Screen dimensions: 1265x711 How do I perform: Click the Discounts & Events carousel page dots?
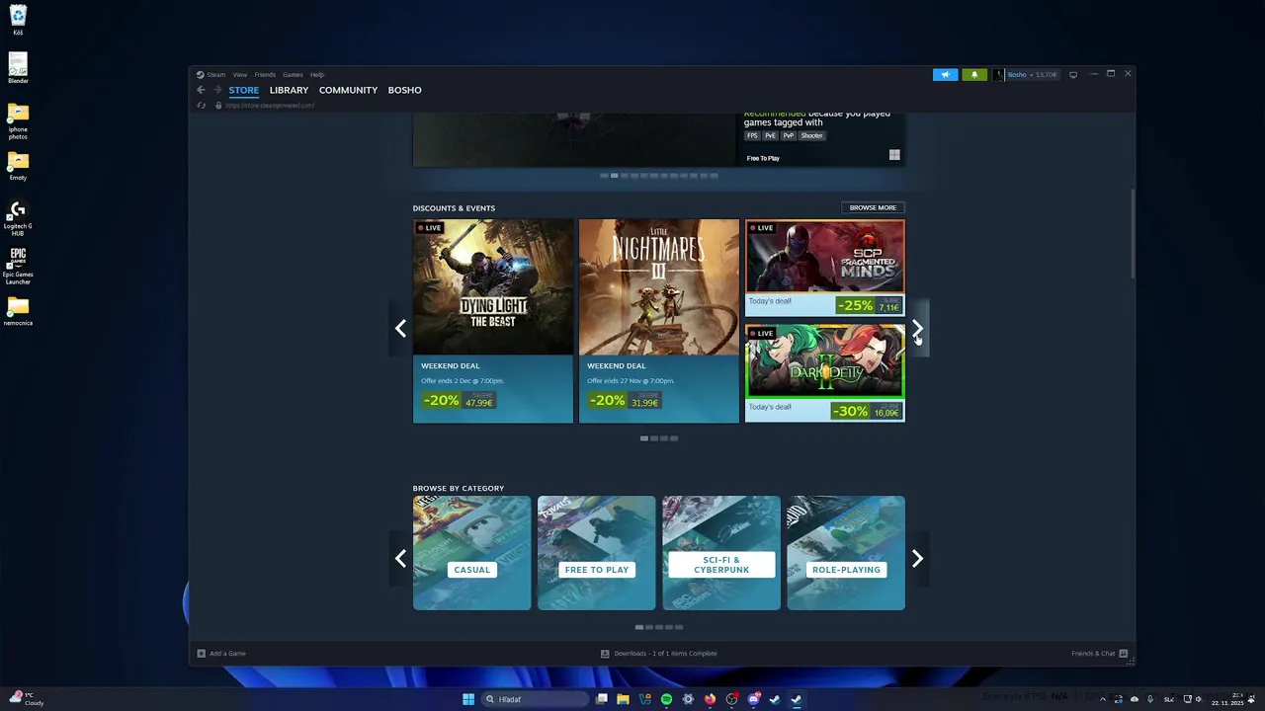pos(659,438)
